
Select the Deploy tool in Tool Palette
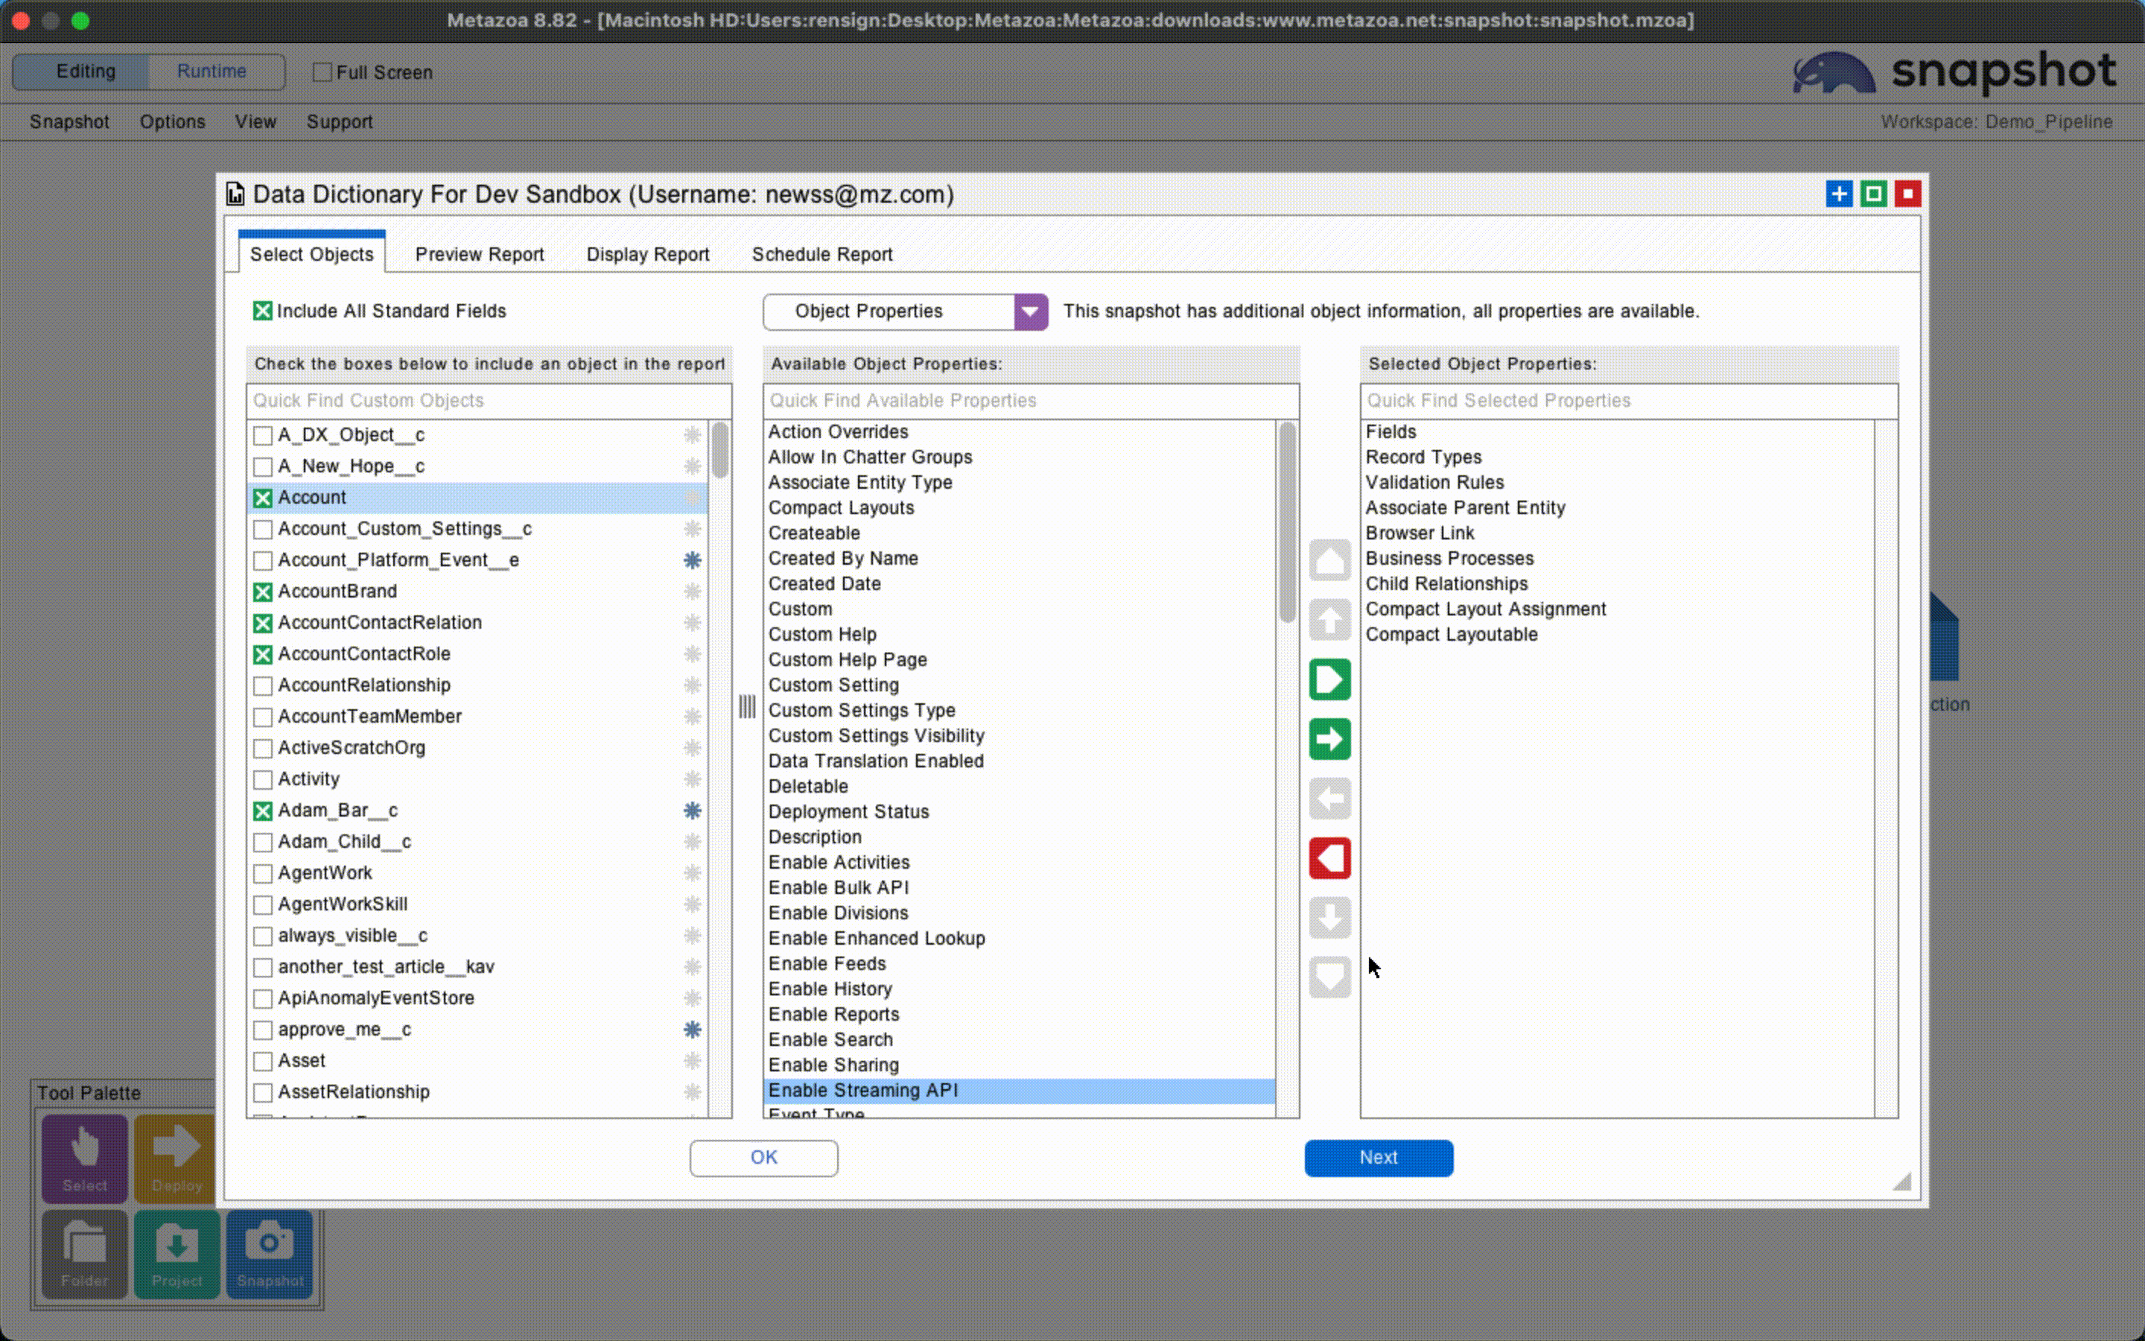coord(176,1158)
